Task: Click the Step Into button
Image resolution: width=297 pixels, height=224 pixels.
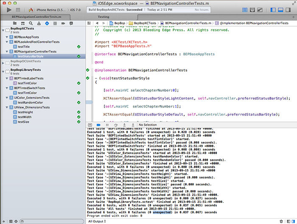Action: (x=124, y=125)
